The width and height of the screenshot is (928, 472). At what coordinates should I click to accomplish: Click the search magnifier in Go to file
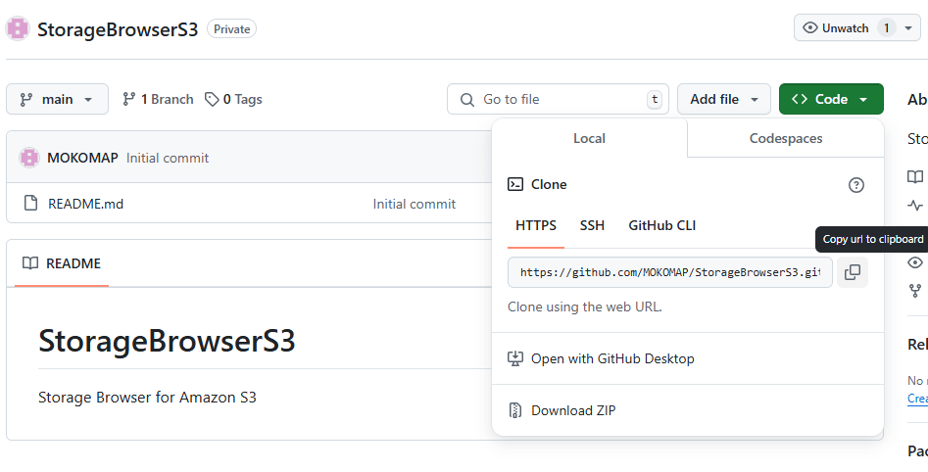pos(467,99)
